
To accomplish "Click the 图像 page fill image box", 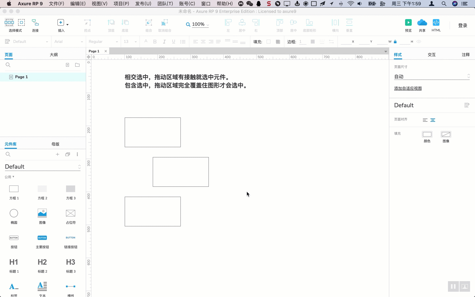I will click(x=446, y=134).
